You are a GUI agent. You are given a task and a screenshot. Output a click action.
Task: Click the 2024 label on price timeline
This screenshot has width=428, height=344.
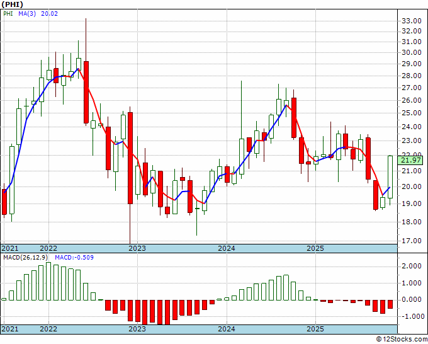click(x=227, y=248)
